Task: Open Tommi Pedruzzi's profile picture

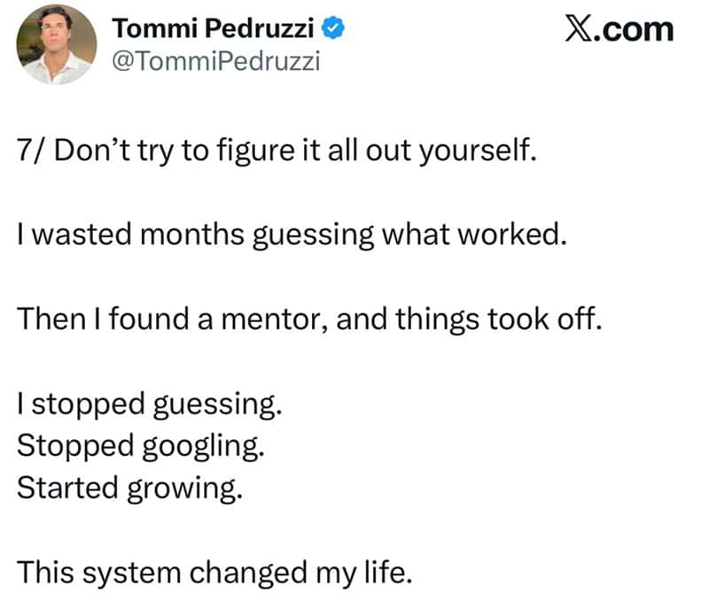Action: 57,44
